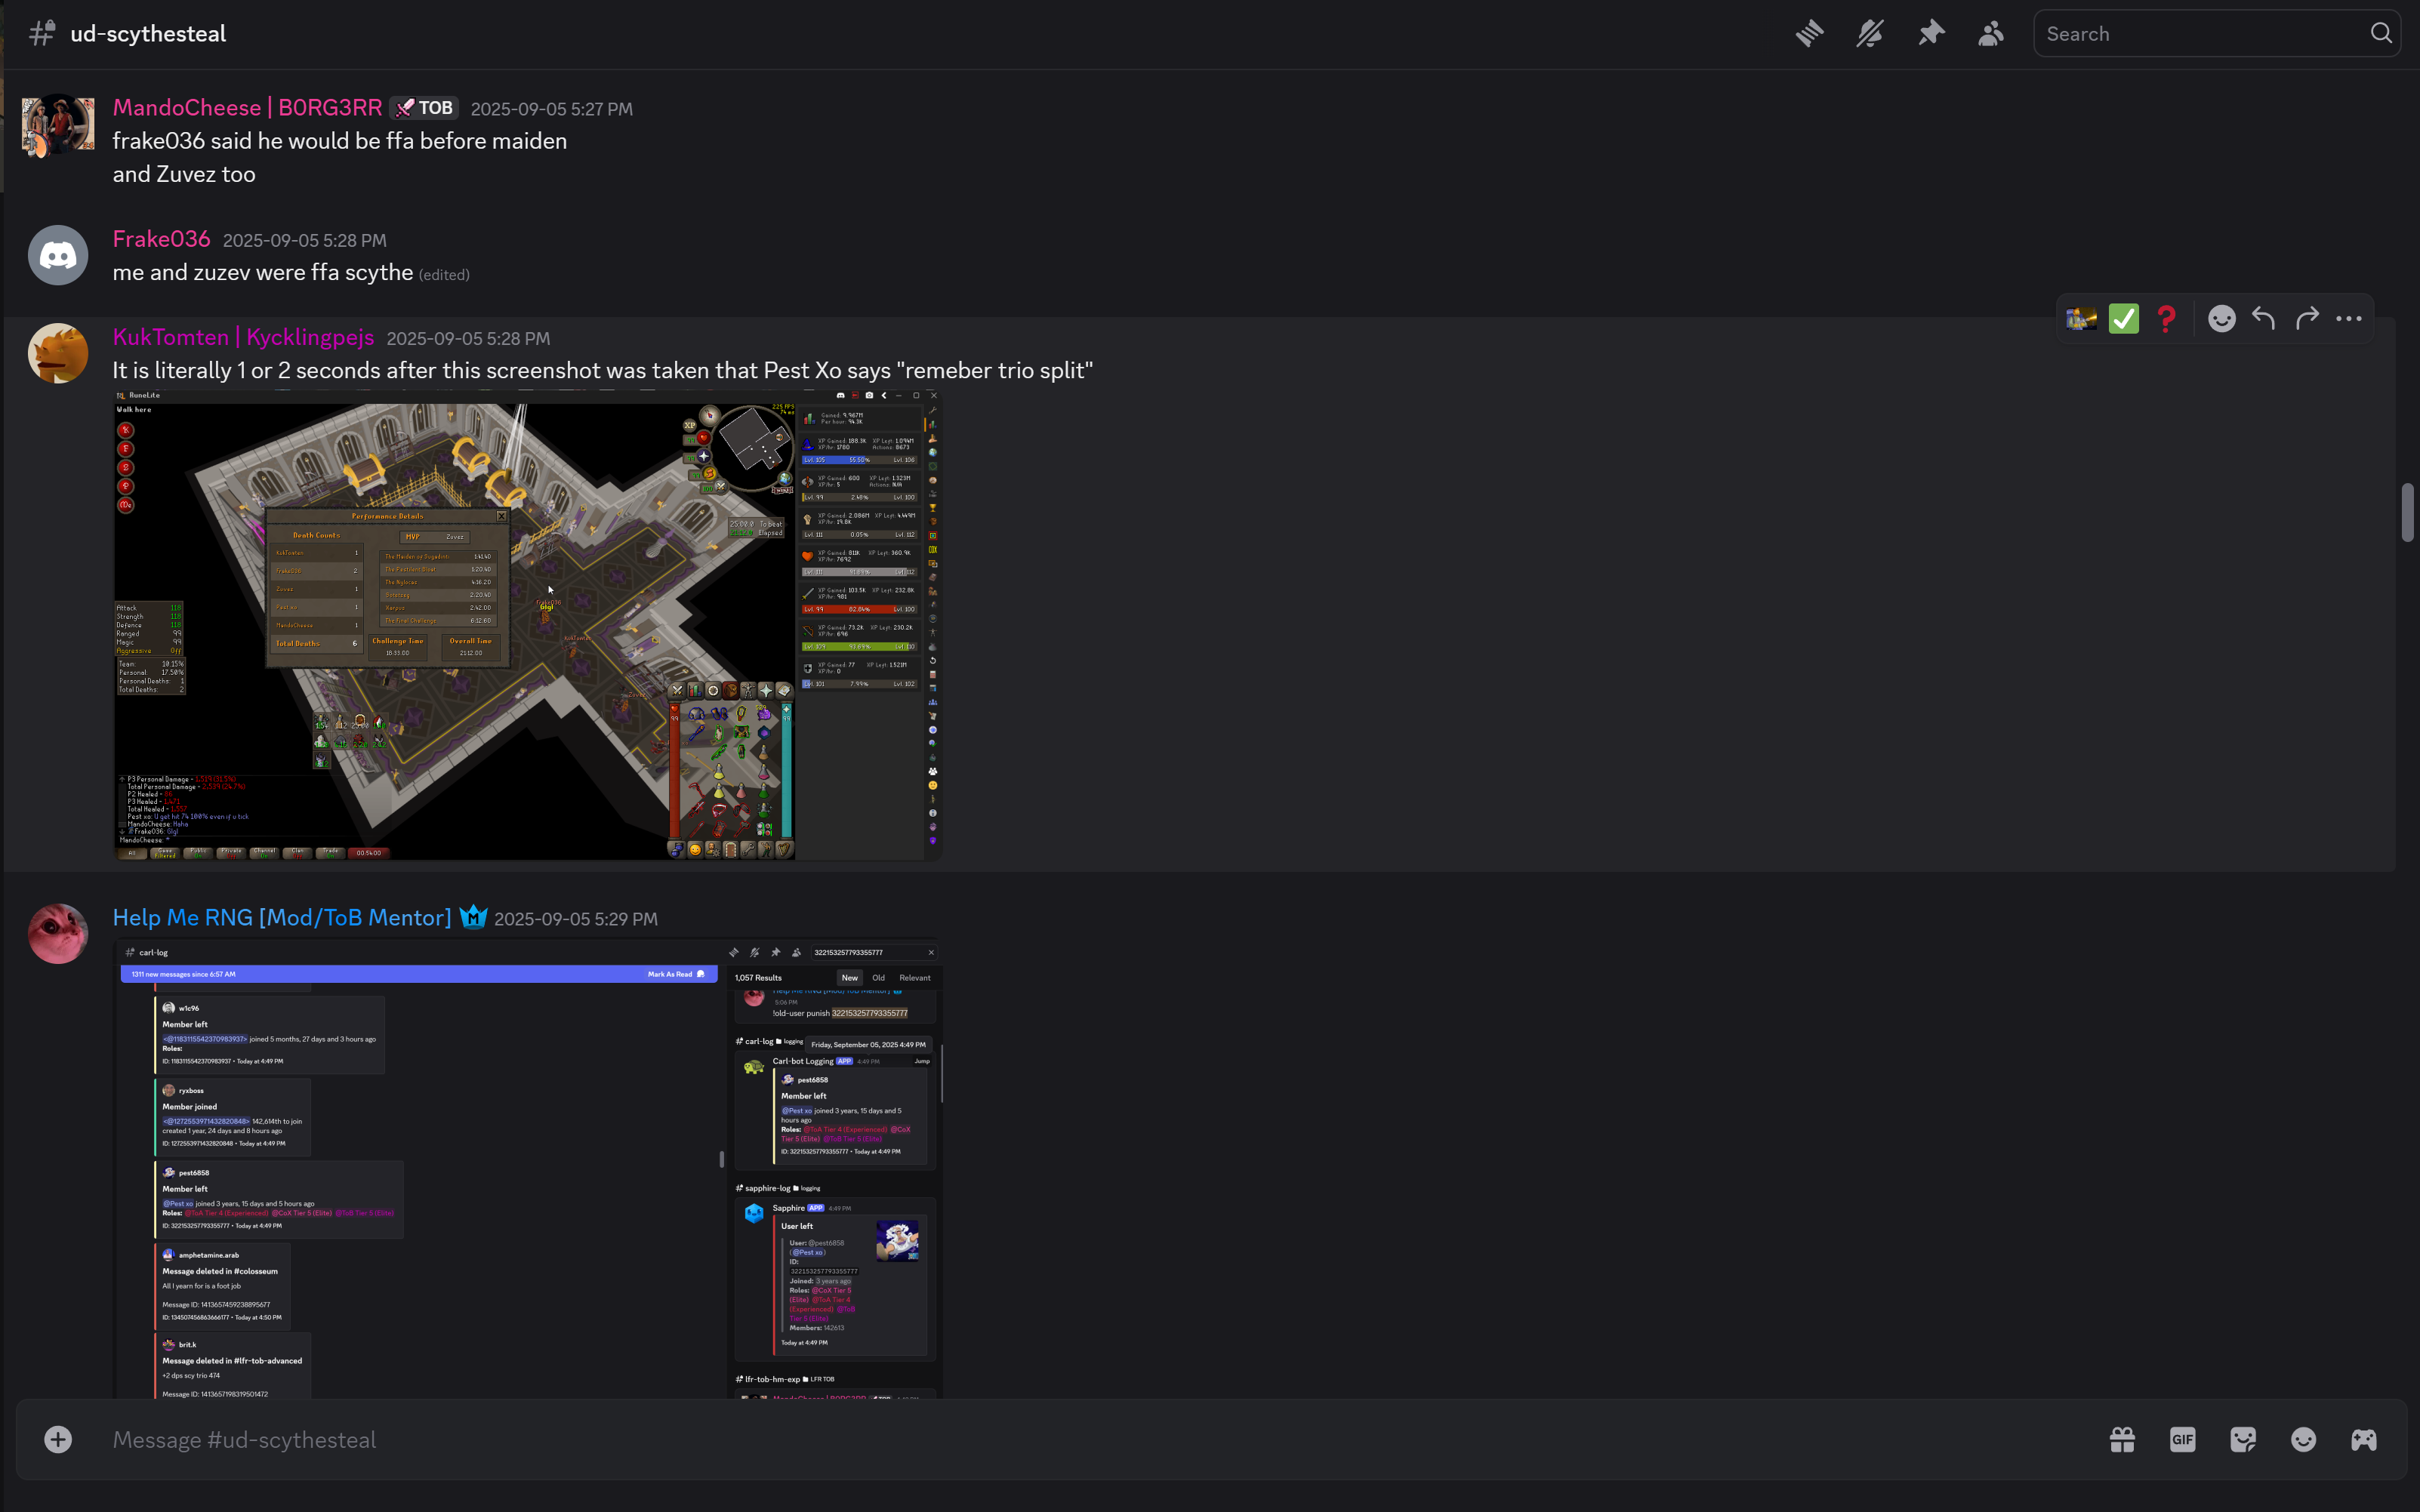Click the search magnifier icon
The height and width of the screenshot is (1512, 2420).
(2381, 34)
